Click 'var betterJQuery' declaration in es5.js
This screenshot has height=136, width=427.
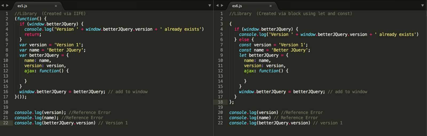(39, 55)
